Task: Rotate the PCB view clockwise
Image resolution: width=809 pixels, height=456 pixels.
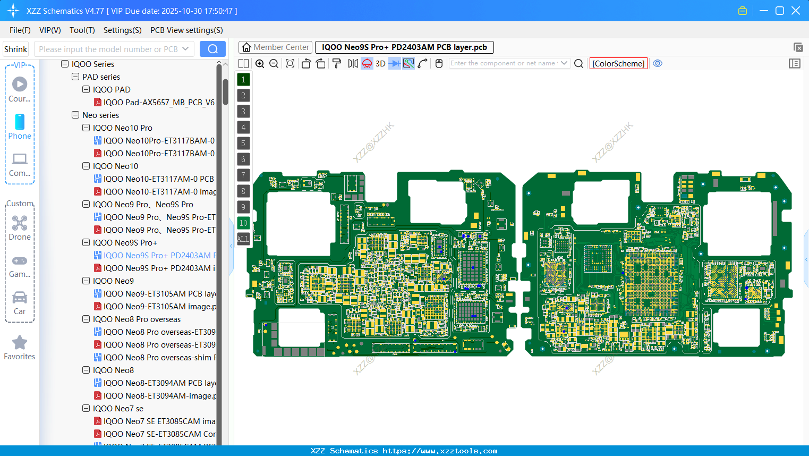Action: tap(321, 63)
